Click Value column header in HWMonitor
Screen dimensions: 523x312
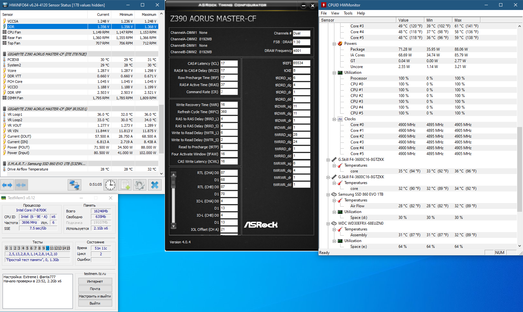coord(410,20)
